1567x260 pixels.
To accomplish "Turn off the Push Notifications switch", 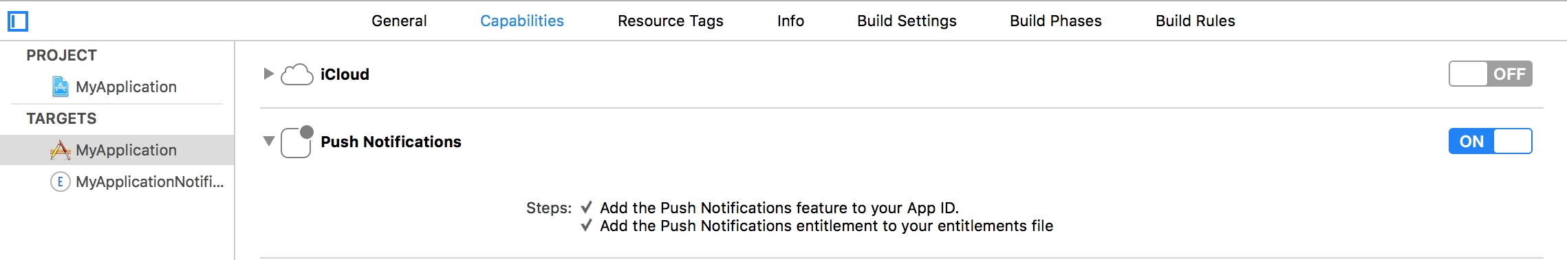I will tap(1490, 141).
